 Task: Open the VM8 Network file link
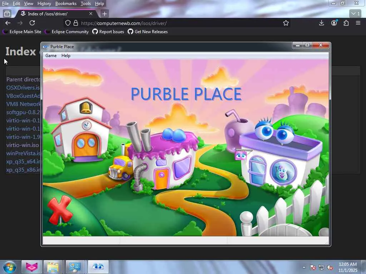tap(23, 104)
